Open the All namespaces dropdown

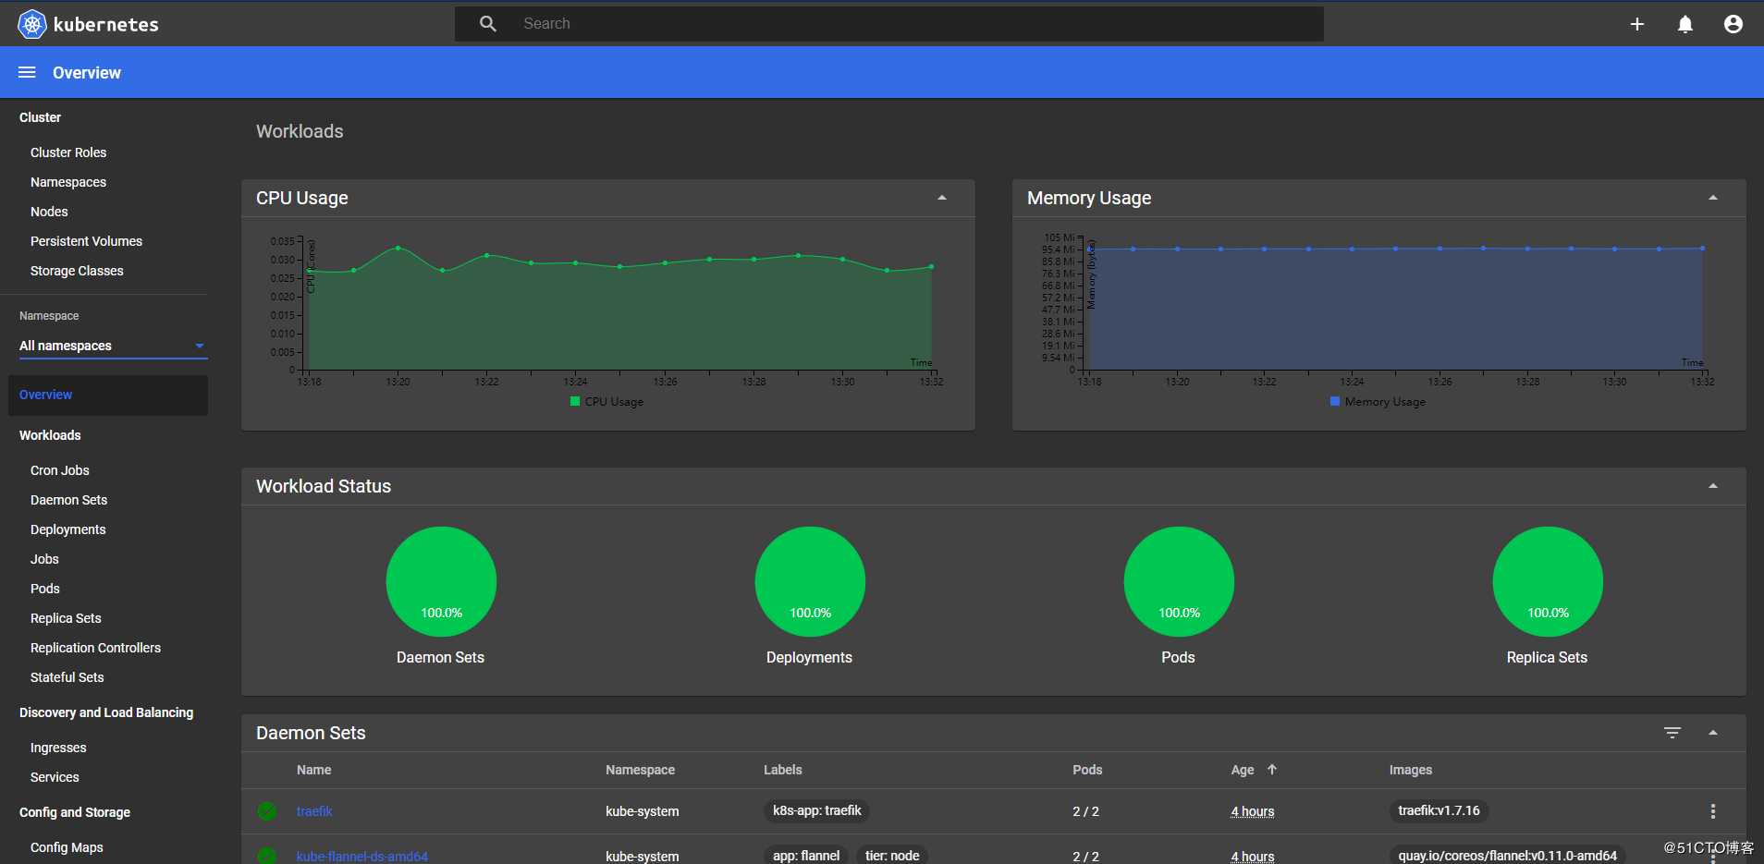coord(113,346)
